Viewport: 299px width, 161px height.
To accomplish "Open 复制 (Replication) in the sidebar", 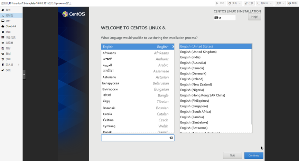I will pos(11,54).
